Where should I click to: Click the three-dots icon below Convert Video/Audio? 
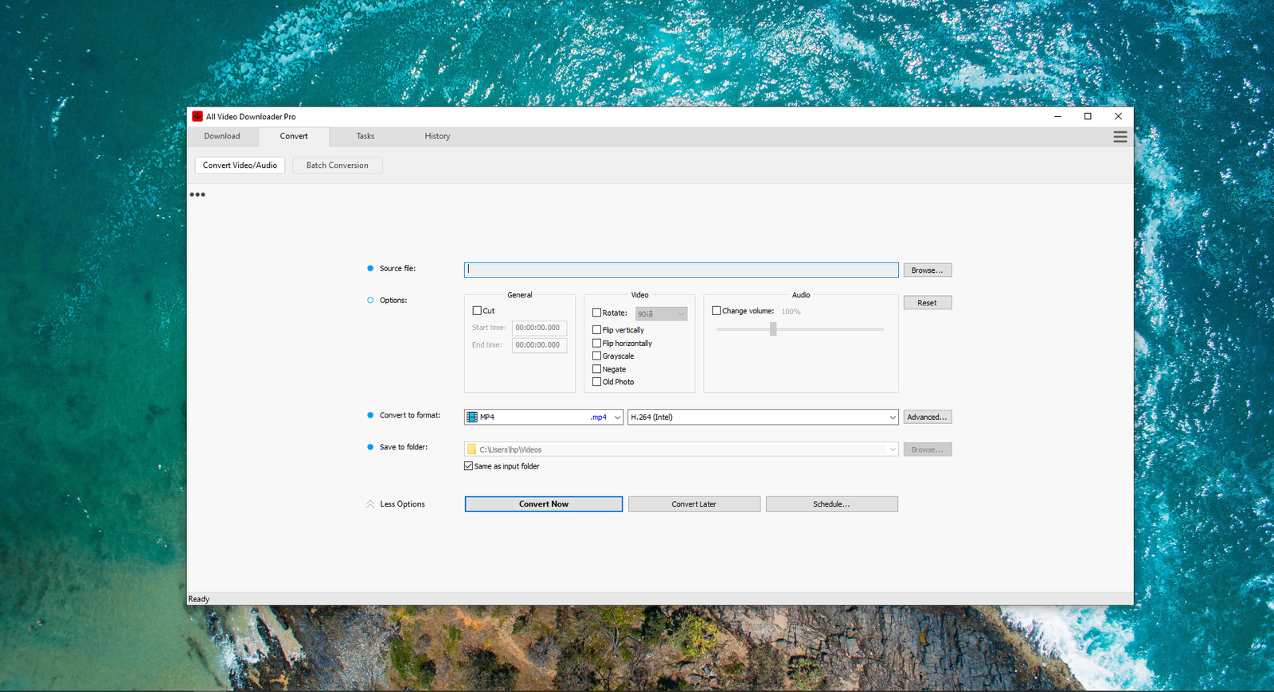(x=197, y=195)
